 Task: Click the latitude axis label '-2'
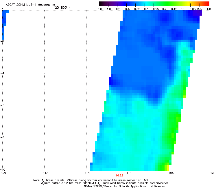tap(2, 41)
